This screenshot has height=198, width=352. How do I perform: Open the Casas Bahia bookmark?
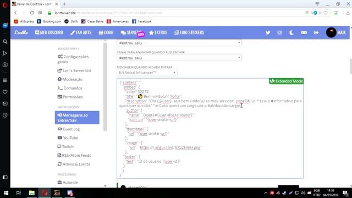[x=92, y=21]
